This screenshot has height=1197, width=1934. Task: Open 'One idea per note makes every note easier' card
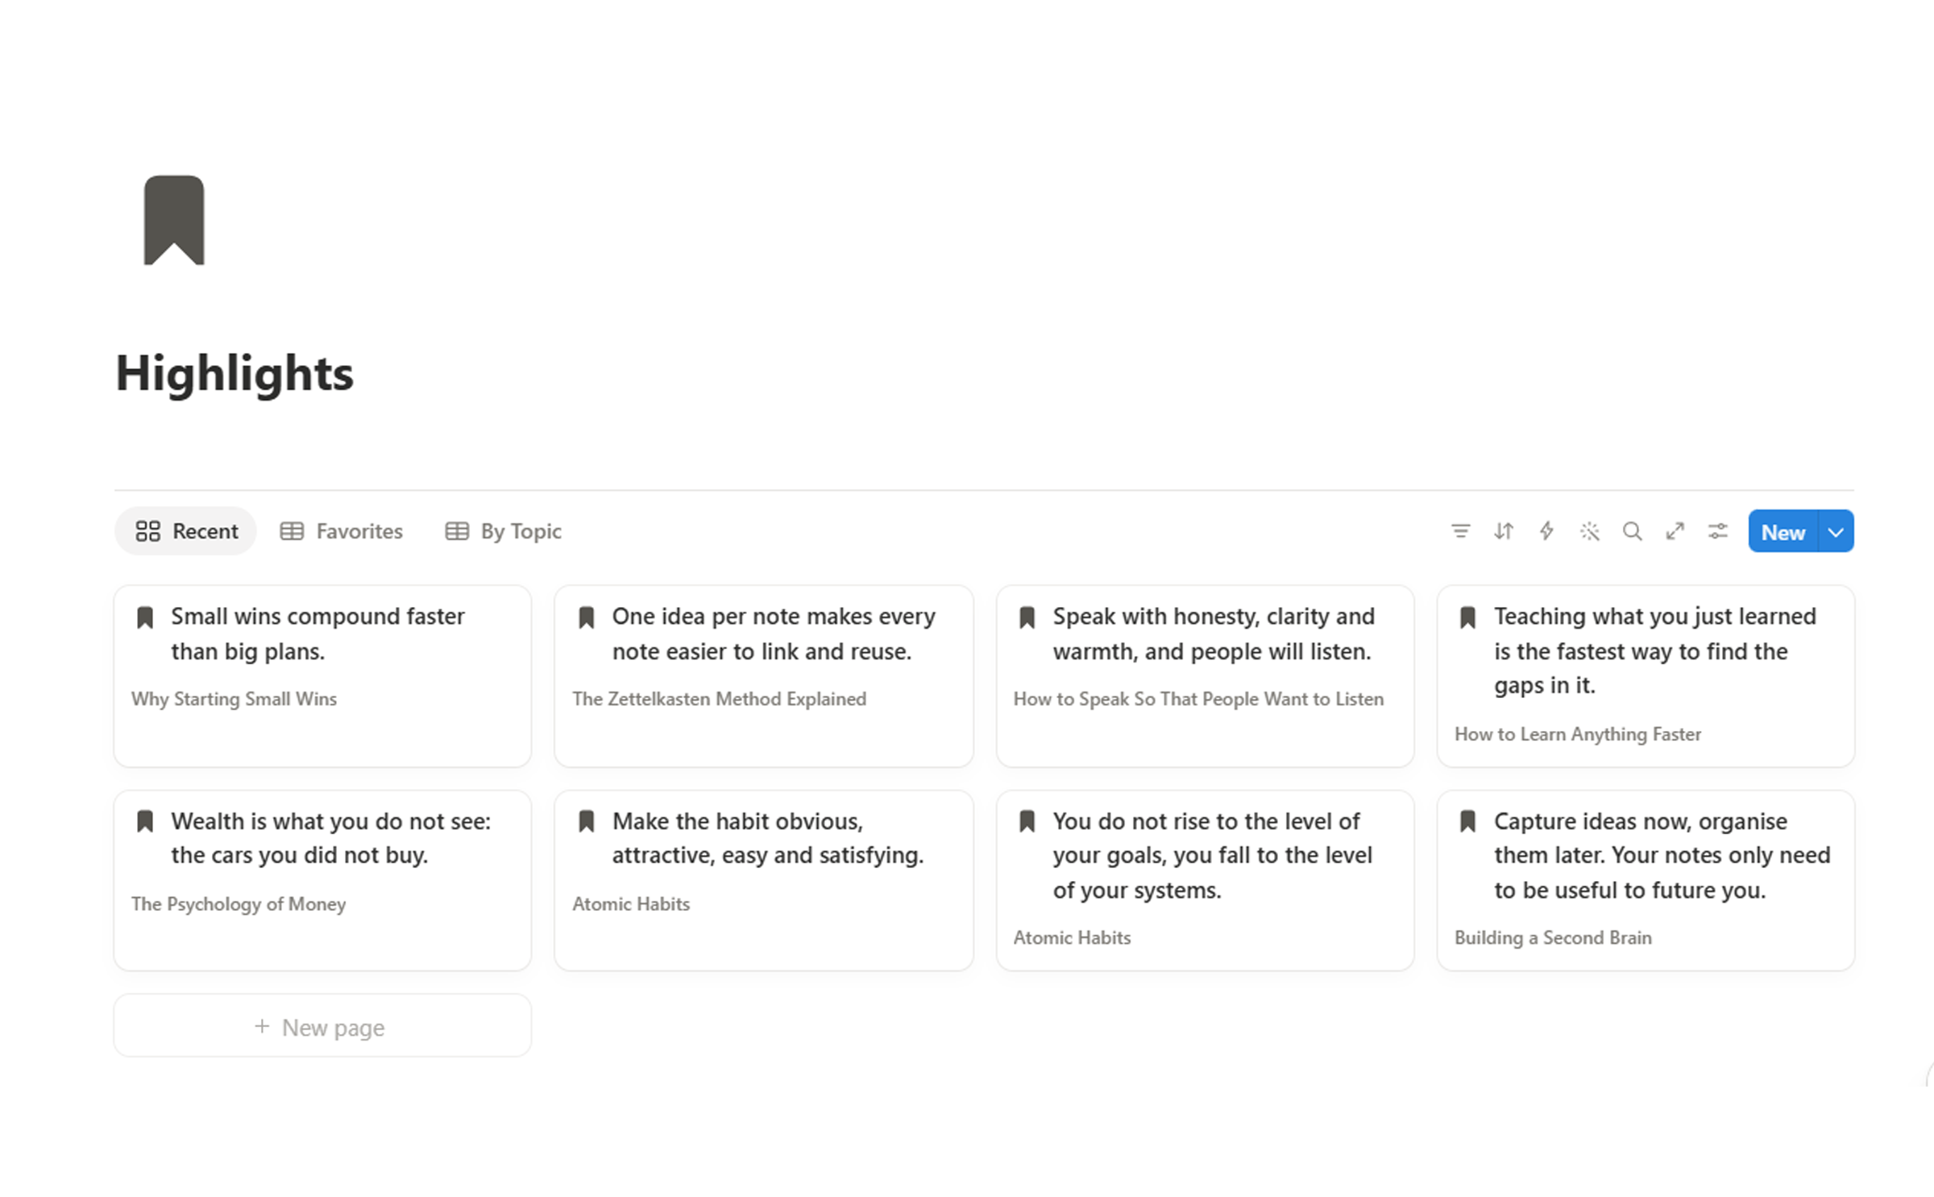763,676
